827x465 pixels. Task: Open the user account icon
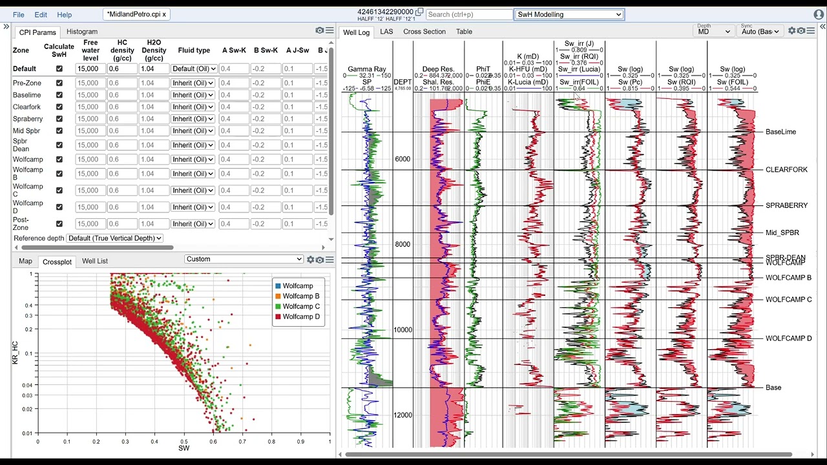pyautogui.click(x=819, y=14)
